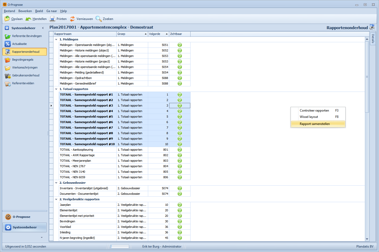Screen dimensions: 379x252
Task: Open Referentie Bevindingen in sidebar
Action: pos(27,36)
